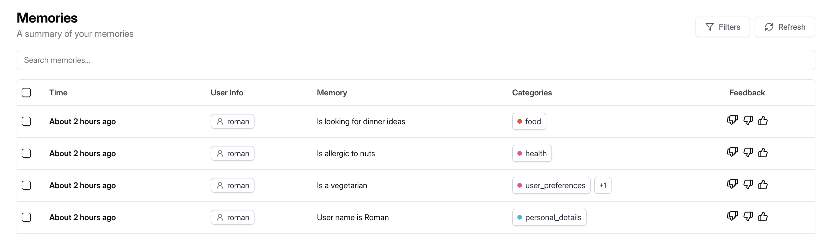Thumbs up the 'Is allergic to nuts' memory
This screenshot has height=237, width=824.
[762, 152]
